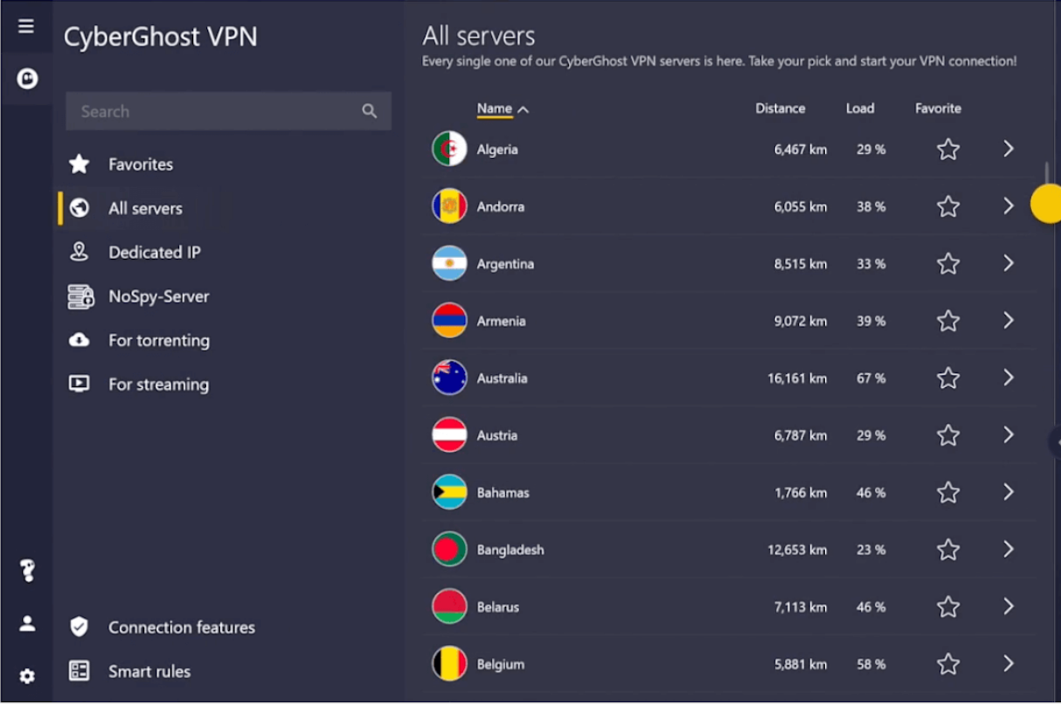
Task: Open Smart rules
Action: click(149, 671)
